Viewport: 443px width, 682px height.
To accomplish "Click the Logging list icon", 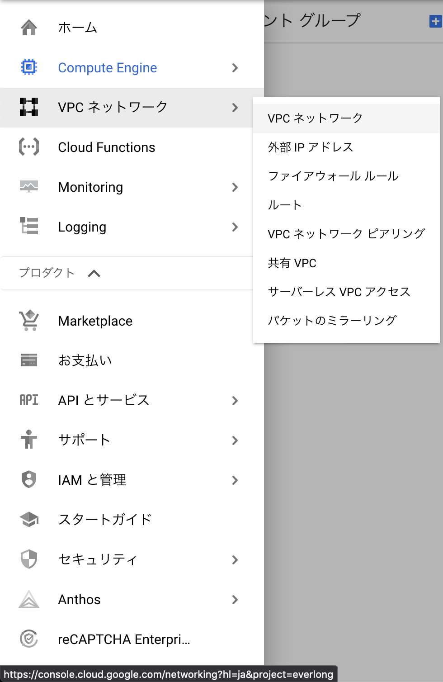I will (x=29, y=226).
